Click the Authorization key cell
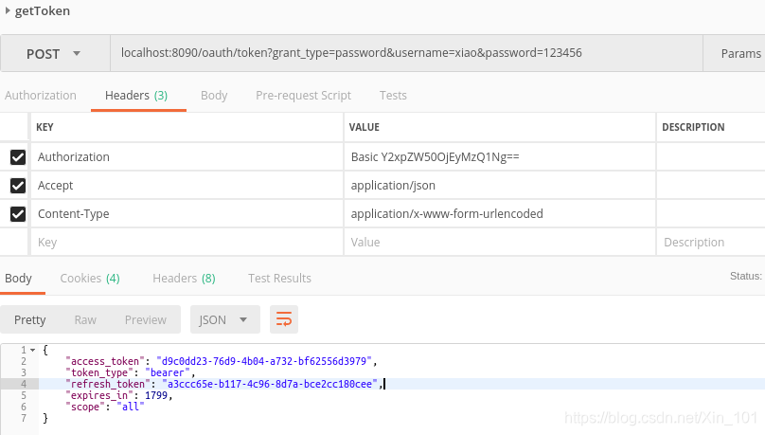Screen dimensions: 765x435 tap(187, 156)
